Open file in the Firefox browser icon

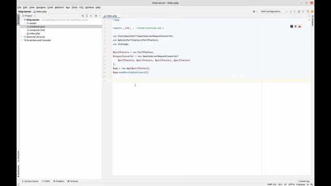pos(299,26)
